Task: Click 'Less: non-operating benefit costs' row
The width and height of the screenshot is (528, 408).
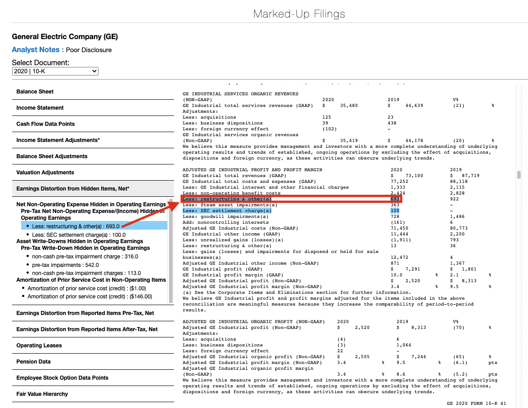Action: [231, 193]
